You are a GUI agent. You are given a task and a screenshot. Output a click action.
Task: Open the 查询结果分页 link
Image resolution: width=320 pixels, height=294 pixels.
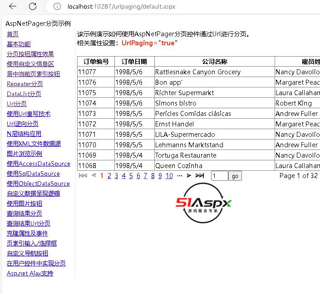[25, 214]
